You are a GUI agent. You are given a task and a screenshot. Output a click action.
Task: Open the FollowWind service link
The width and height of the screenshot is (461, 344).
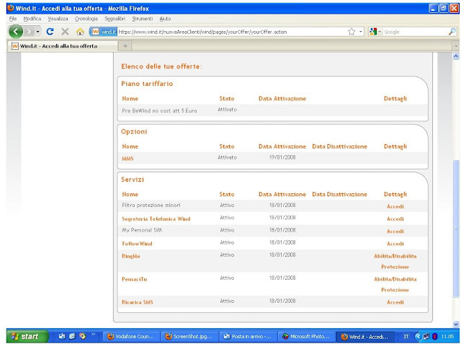tap(137, 244)
